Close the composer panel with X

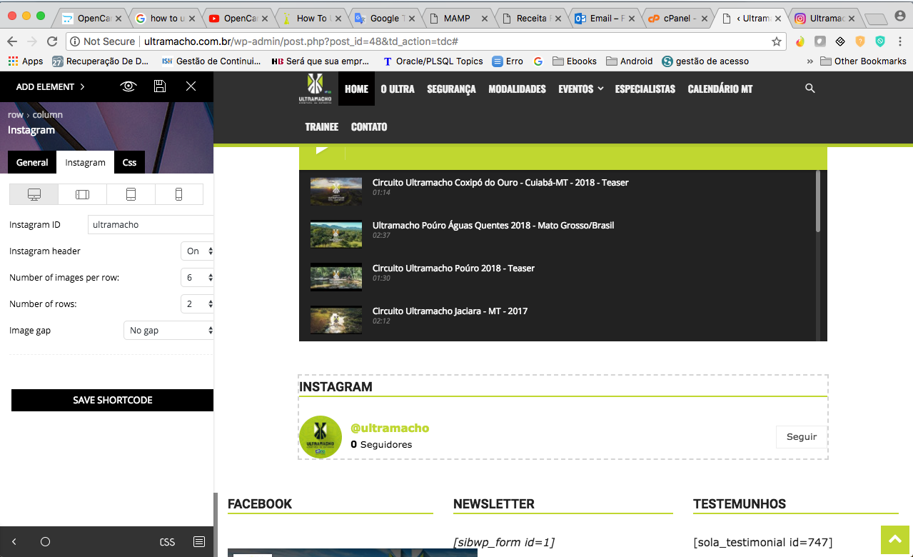pos(191,86)
